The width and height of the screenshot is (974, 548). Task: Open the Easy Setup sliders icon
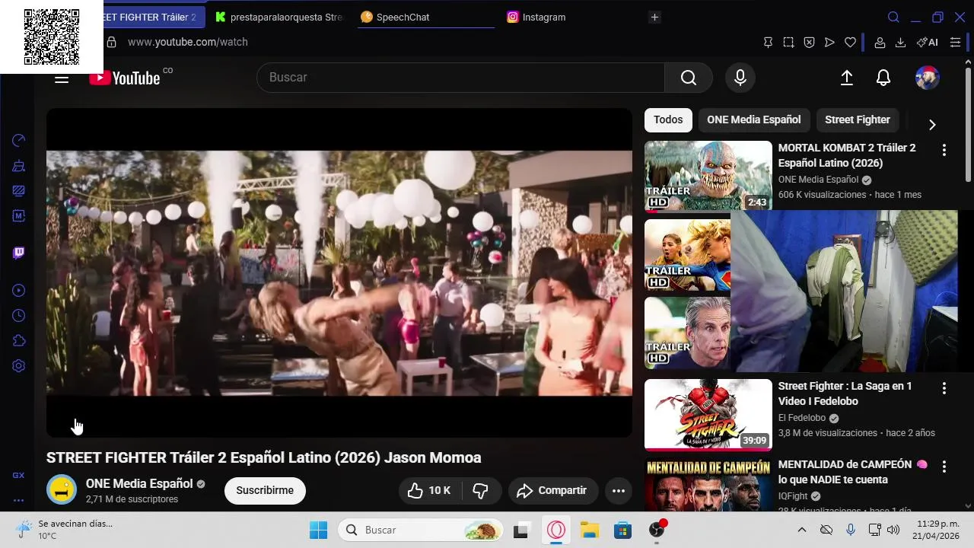[x=956, y=43]
